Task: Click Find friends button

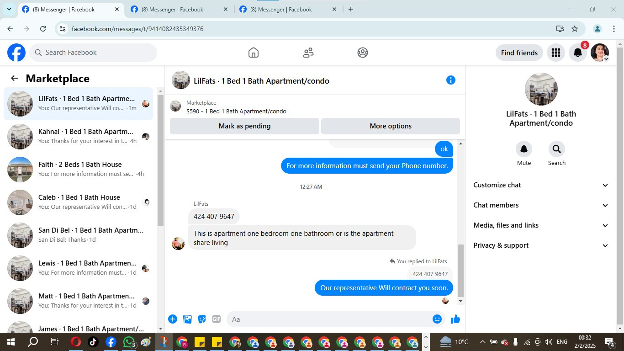Action: tap(519, 53)
